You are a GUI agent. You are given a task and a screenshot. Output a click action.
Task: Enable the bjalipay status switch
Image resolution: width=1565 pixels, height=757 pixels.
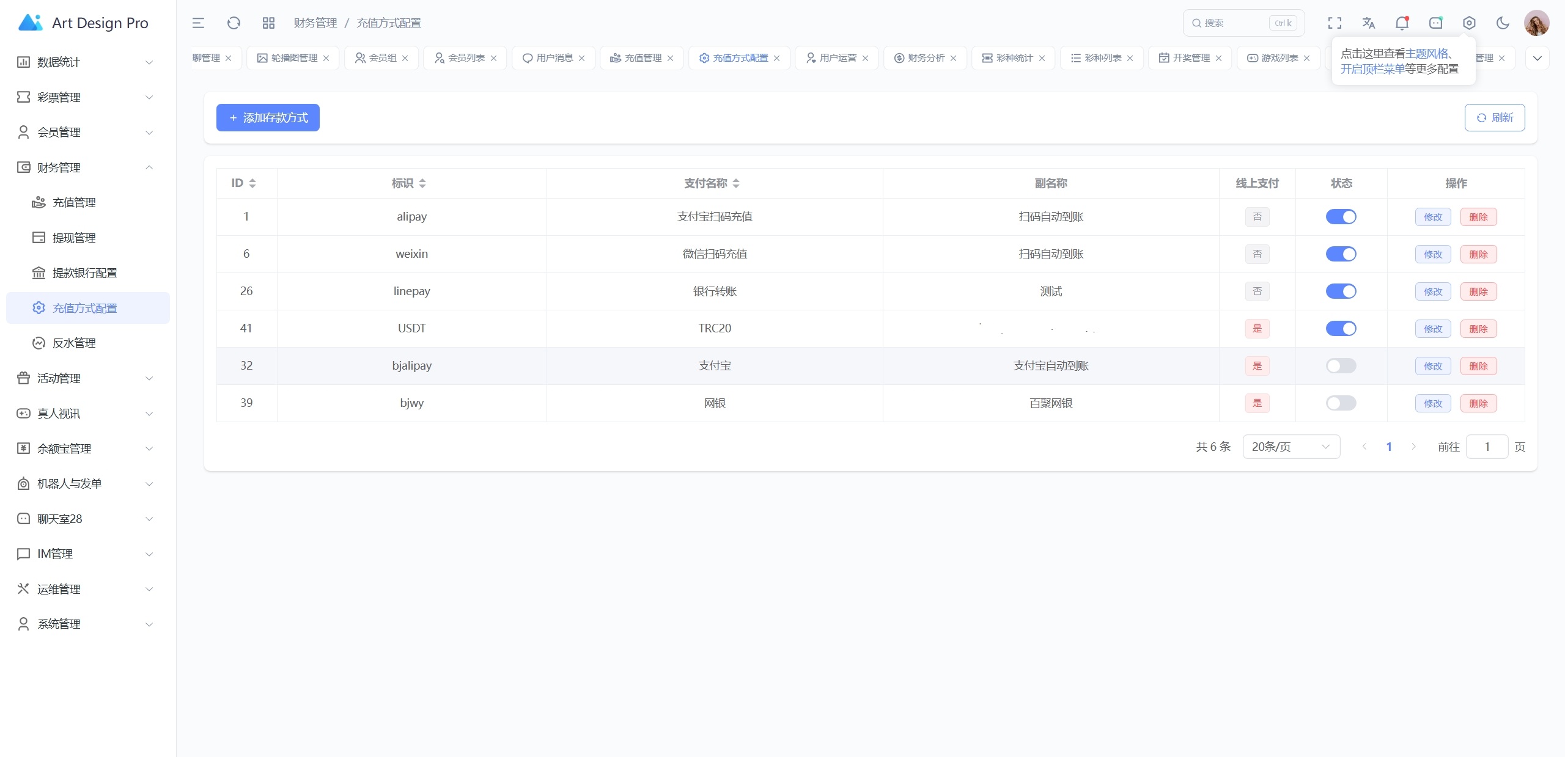[x=1341, y=366]
